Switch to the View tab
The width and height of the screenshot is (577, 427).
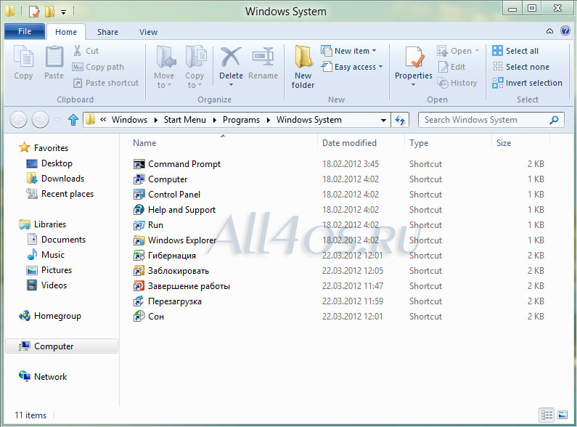pos(148,32)
